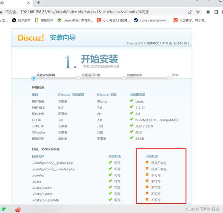
Task: Click the 当前状态 column header
Action: tap(152, 156)
